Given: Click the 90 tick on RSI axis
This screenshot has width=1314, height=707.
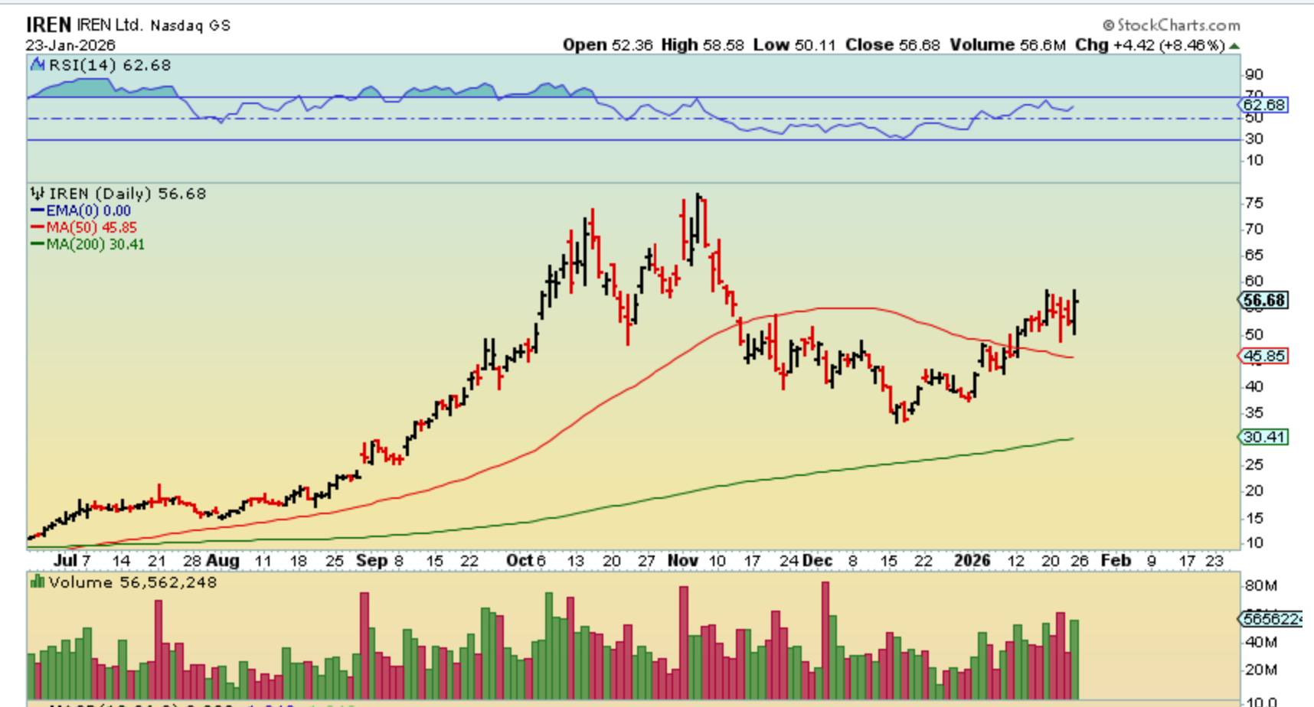Looking at the screenshot, I should pyautogui.click(x=1254, y=74).
